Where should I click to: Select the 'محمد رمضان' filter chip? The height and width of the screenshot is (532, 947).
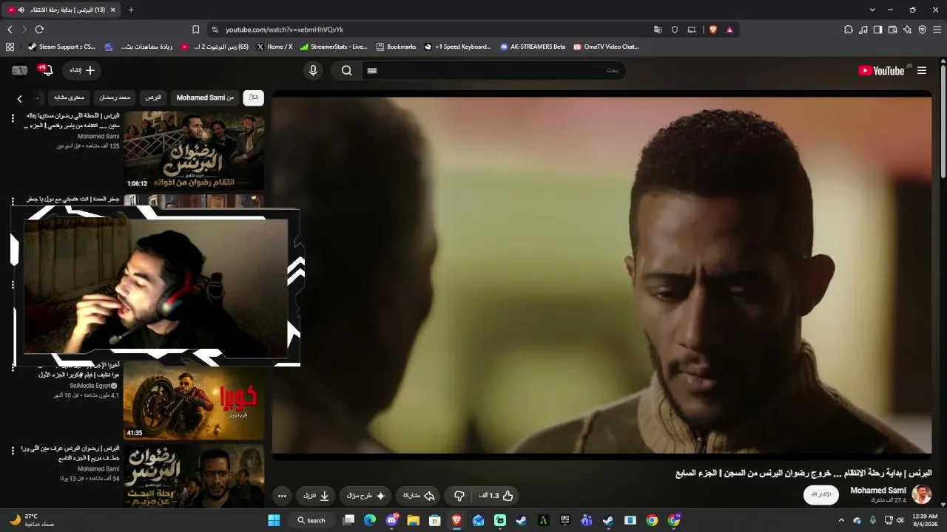coord(115,98)
